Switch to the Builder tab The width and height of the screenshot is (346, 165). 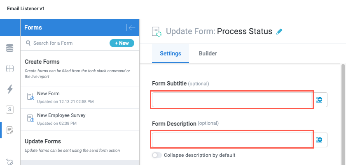click(x=208, y=53)
